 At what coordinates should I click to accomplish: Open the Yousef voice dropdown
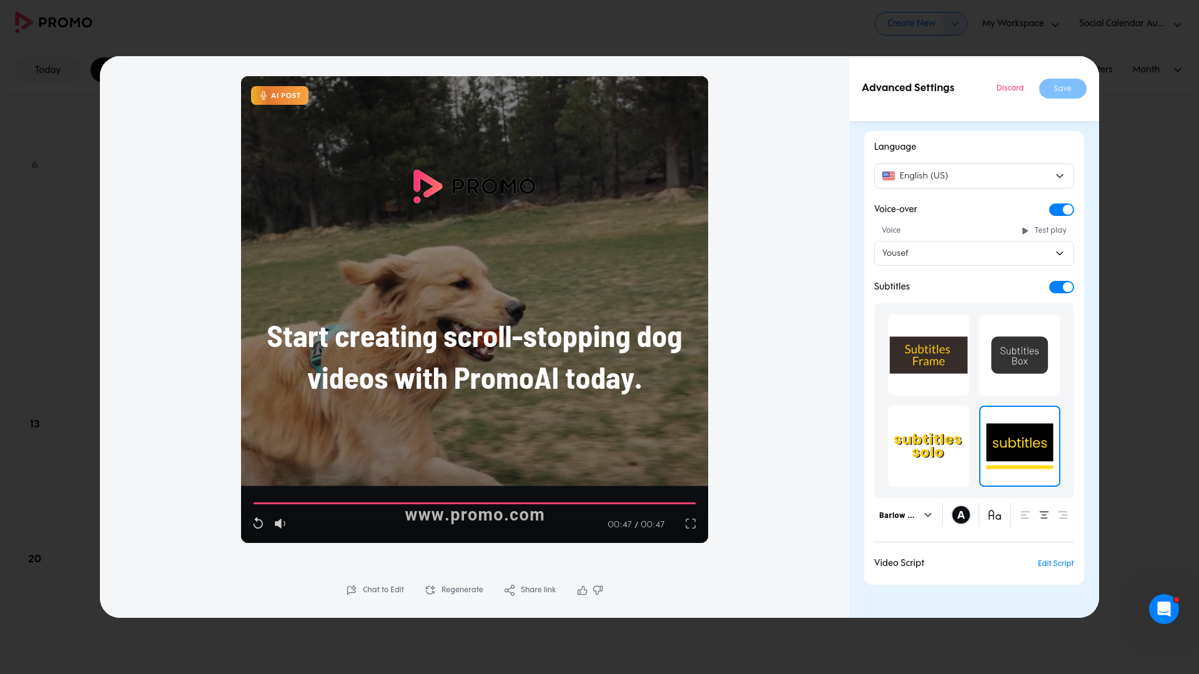pos(974,253)
